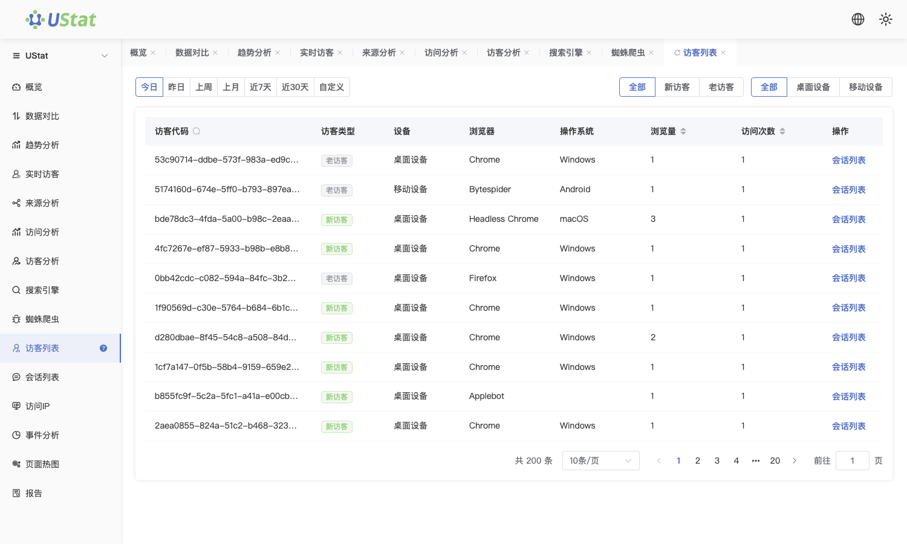The height and width of the screenshot is (544, 907).
Task: Filter by 移动设备
Action: pyautogui.click(x=866, y=87)
